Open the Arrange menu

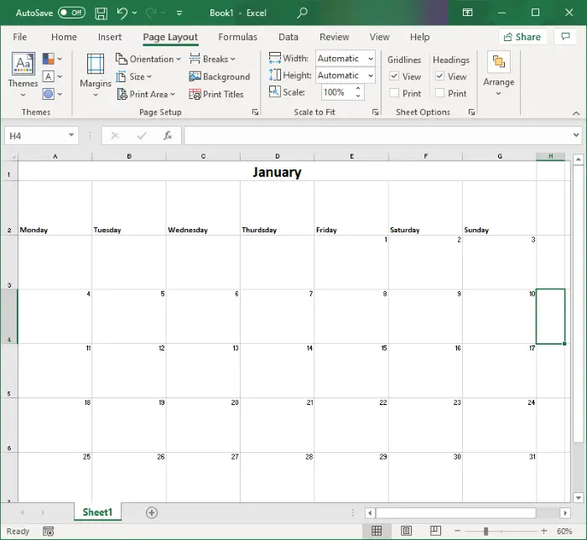click(499, 74)
